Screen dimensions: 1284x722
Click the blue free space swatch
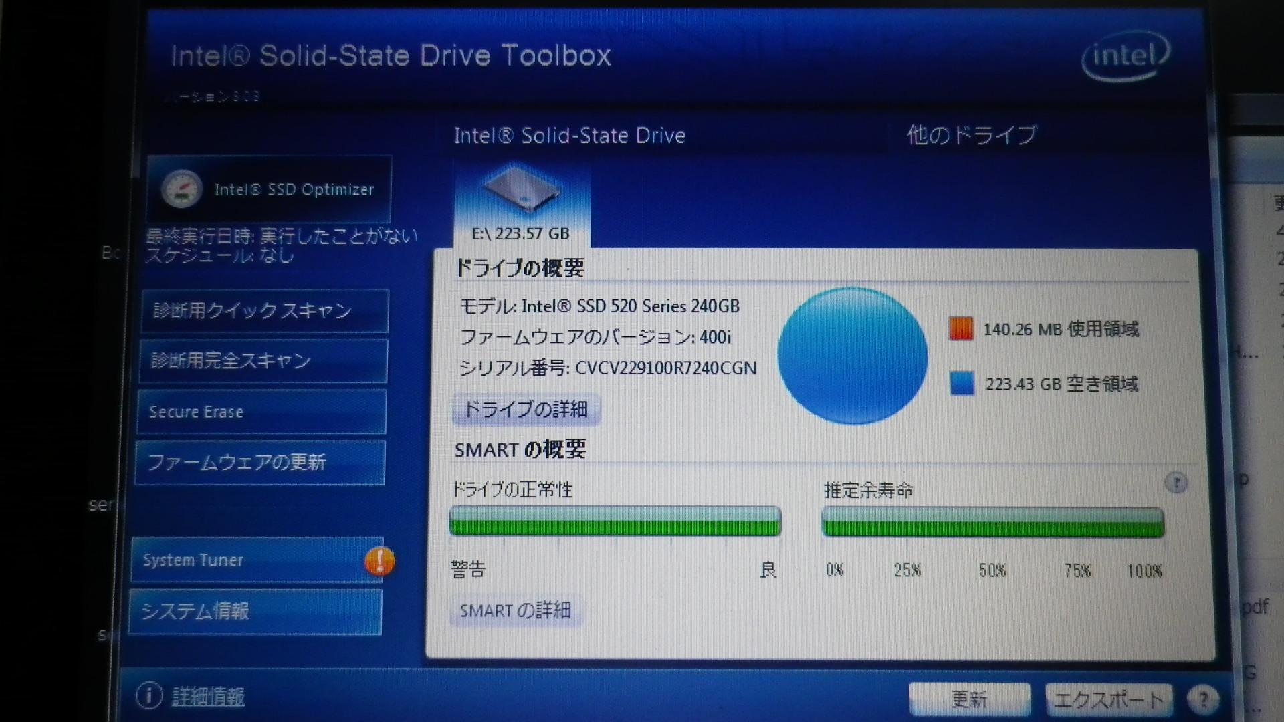(x=962, y=384)
